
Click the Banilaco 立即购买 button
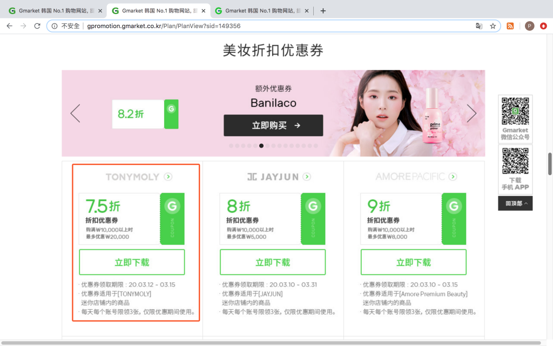click(x=273, y=125)
